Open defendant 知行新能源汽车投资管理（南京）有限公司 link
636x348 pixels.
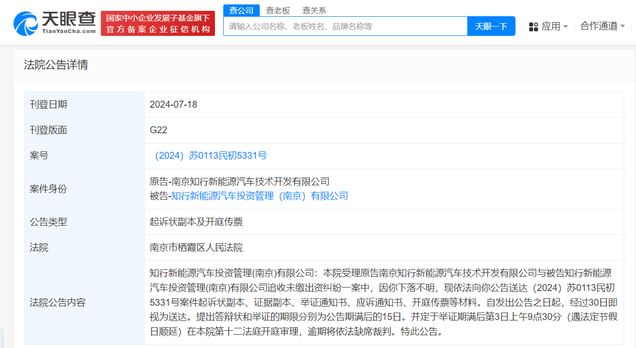coord(260,196)
